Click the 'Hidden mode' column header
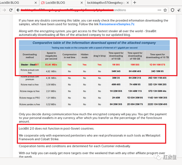This screenshot has width=182, height=165. point(85,56)
